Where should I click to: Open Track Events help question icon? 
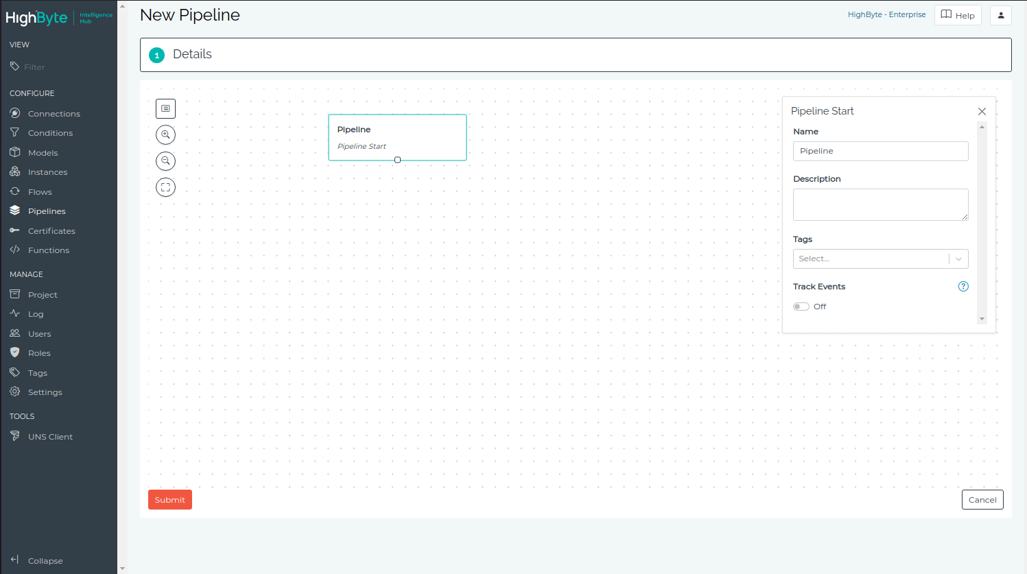coord(963,287)
